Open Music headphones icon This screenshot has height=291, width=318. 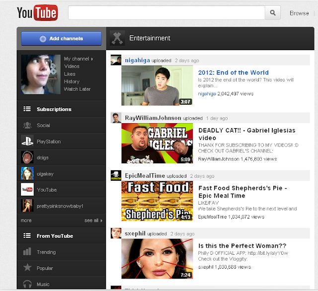point(27,284)
